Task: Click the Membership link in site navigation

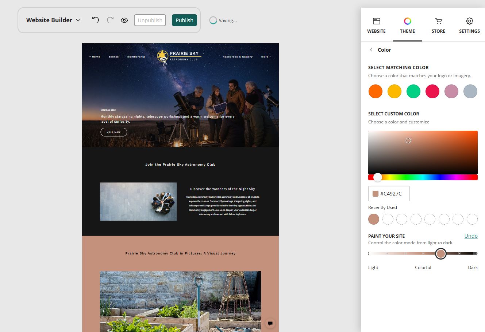Action: [136, 57]
